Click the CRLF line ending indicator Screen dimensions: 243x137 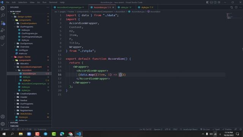click(175, 129)
